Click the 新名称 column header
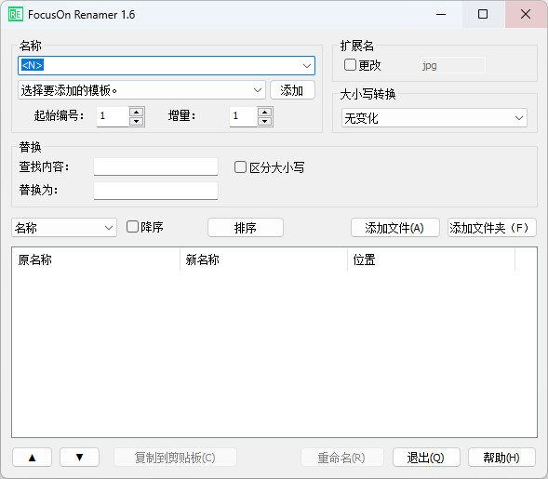 click(x=263, y=259)
